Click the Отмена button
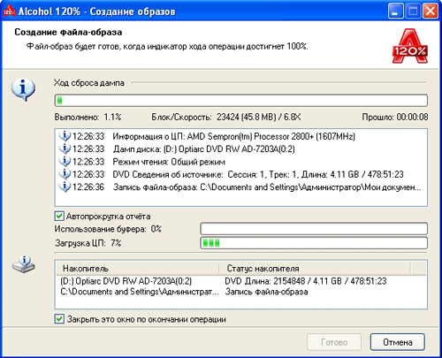The width and height of the screenshot is (442, 358). pyautogui.click(x=397, y=342)
